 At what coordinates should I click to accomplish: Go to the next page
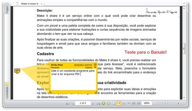click(93, 103)
